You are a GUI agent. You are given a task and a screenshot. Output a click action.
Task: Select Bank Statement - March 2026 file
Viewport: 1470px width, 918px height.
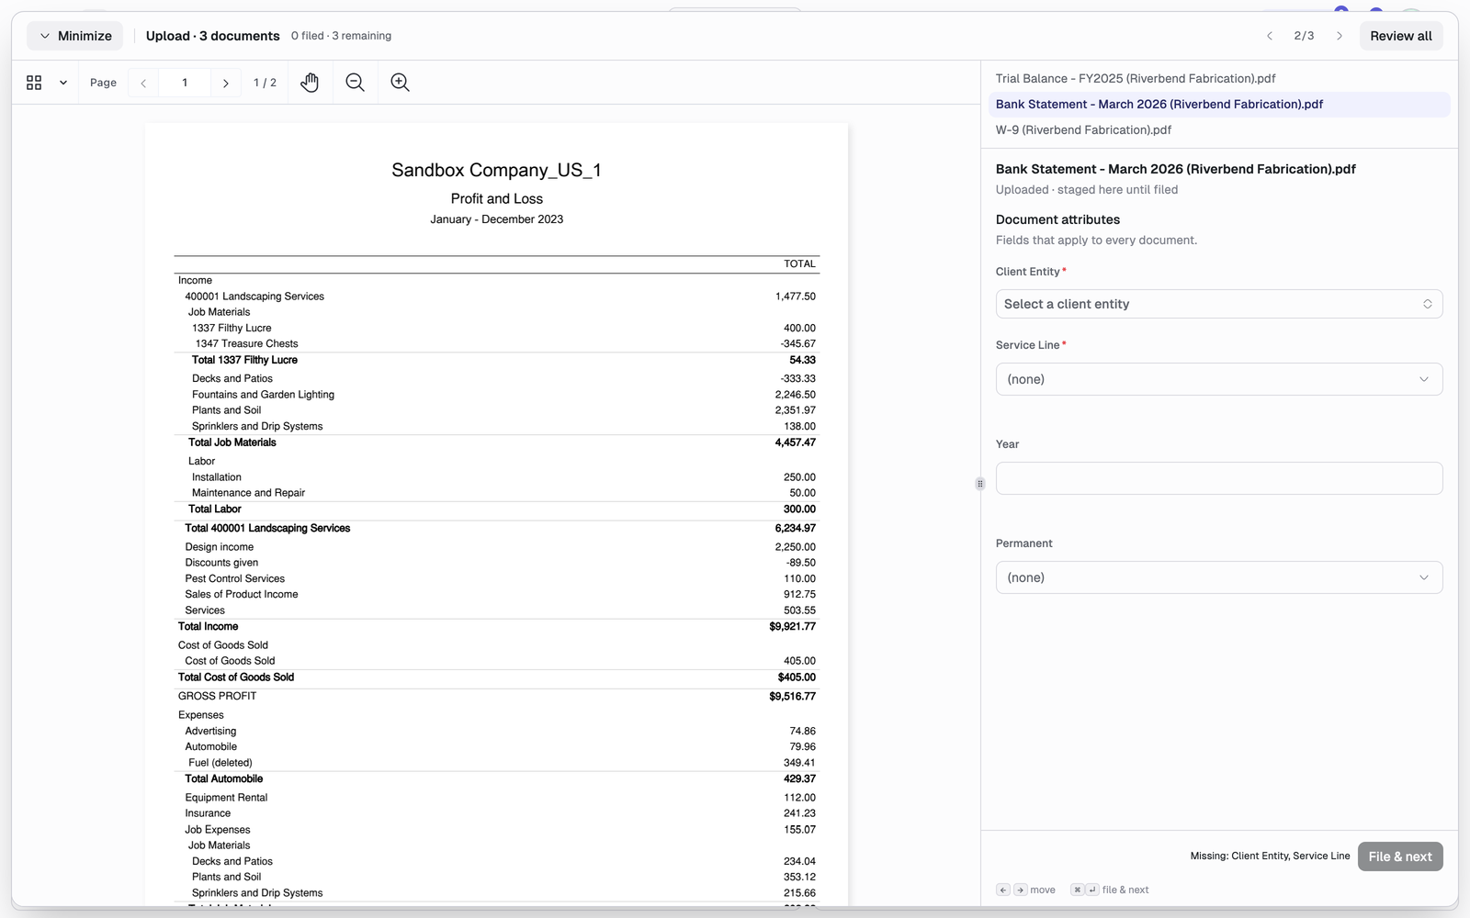click(1219, 105)
